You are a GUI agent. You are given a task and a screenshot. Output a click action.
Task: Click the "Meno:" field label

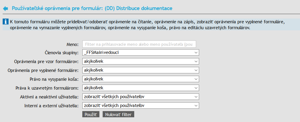72,44
